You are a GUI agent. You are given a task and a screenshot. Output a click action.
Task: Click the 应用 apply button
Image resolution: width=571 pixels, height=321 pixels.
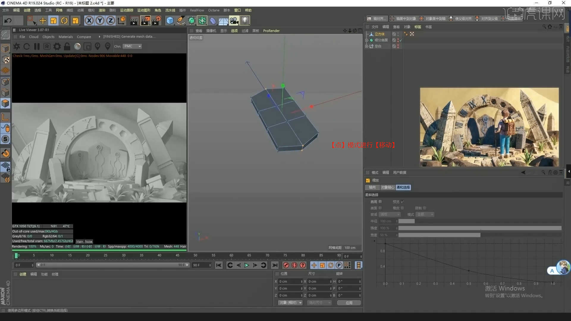coord(349,303)
